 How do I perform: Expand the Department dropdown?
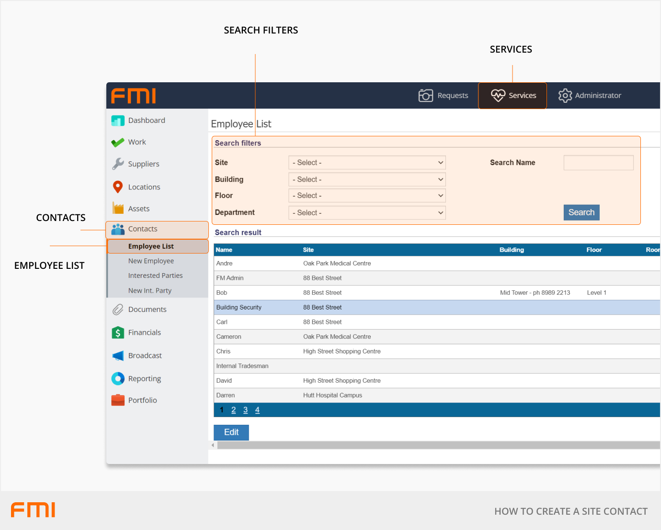coord(367,213)
